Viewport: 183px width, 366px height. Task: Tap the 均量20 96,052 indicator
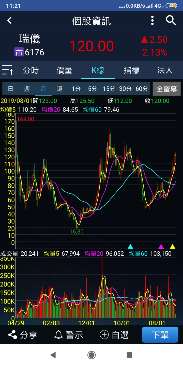(104, 253)
